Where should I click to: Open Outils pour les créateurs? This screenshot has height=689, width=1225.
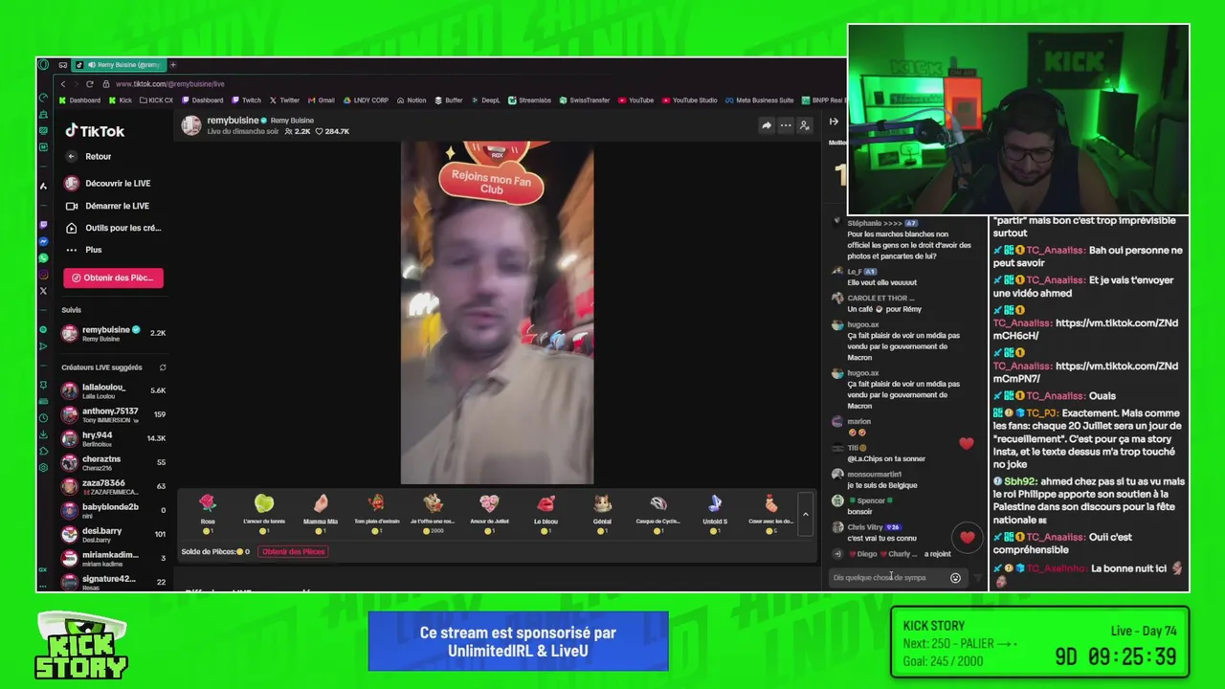(x=112, y=228)
